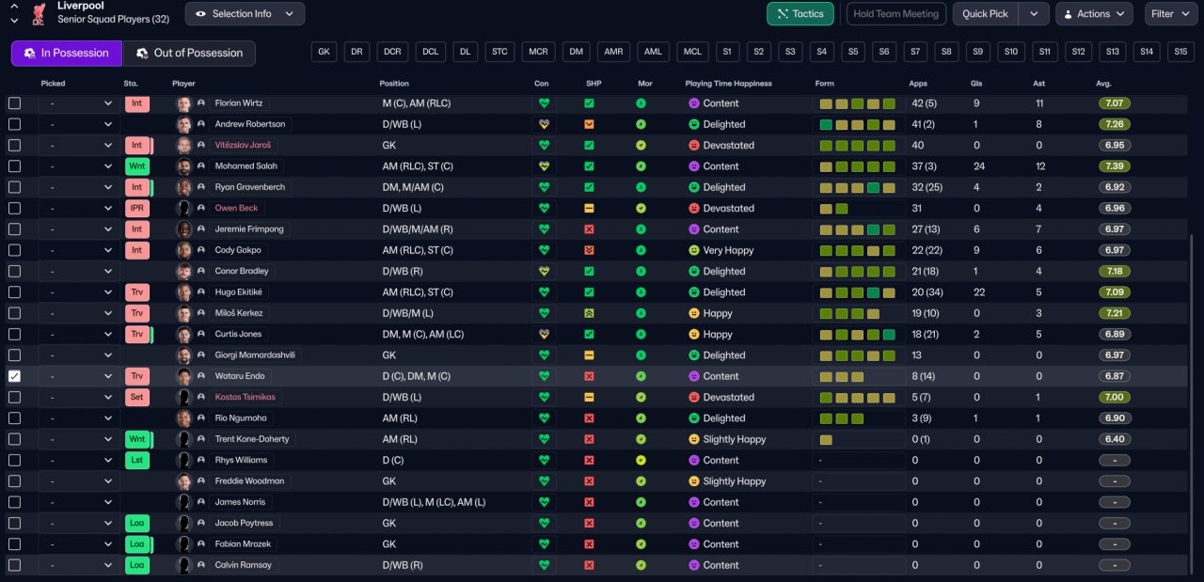Tick the checkbox for Mohamed Salah
This screenshot has width=1204, height=582.
14,166
